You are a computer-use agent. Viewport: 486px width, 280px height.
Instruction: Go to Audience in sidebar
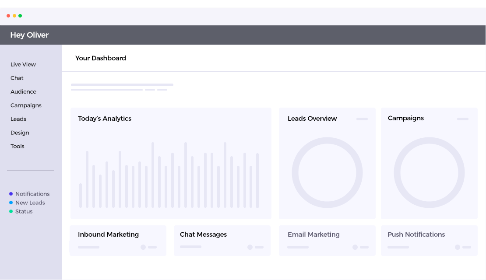pos(23,92)
